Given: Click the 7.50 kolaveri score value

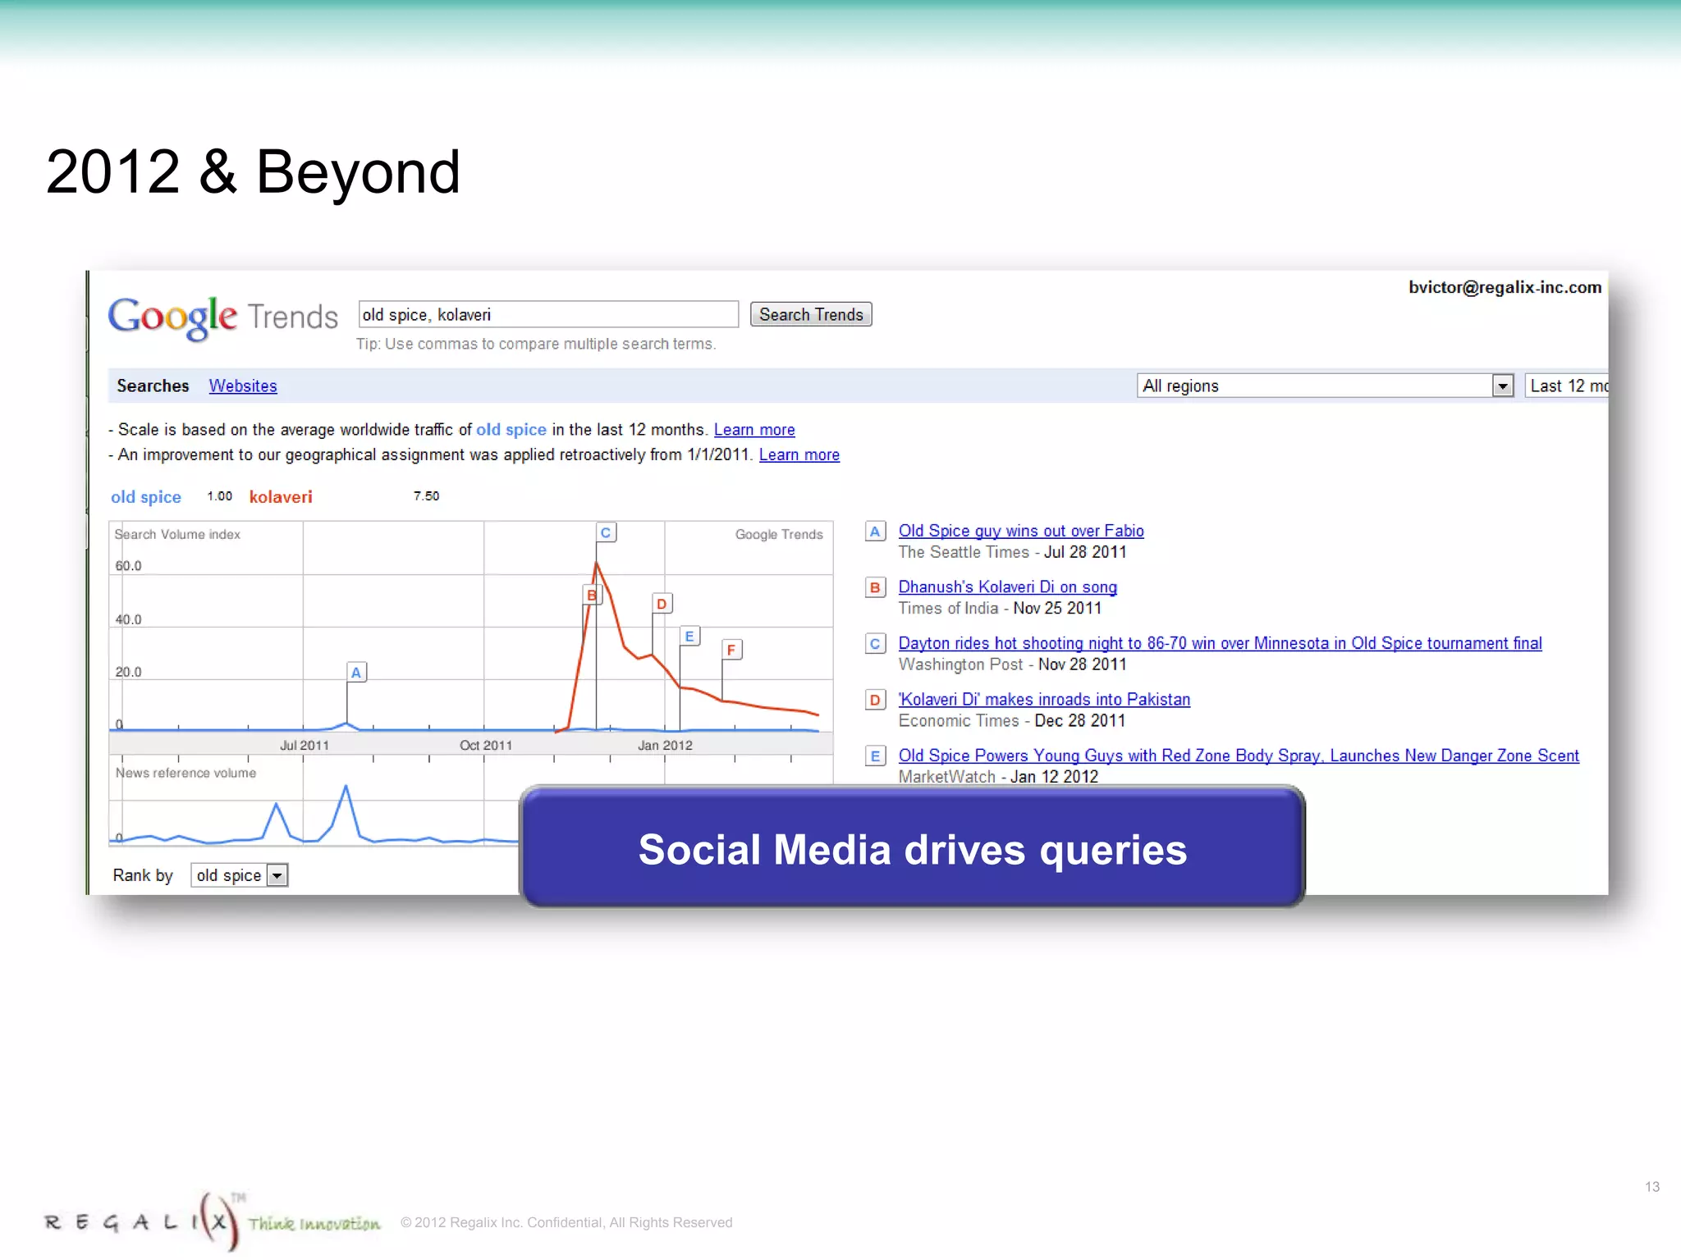Looking at the screenshot, I should point(426,496).
